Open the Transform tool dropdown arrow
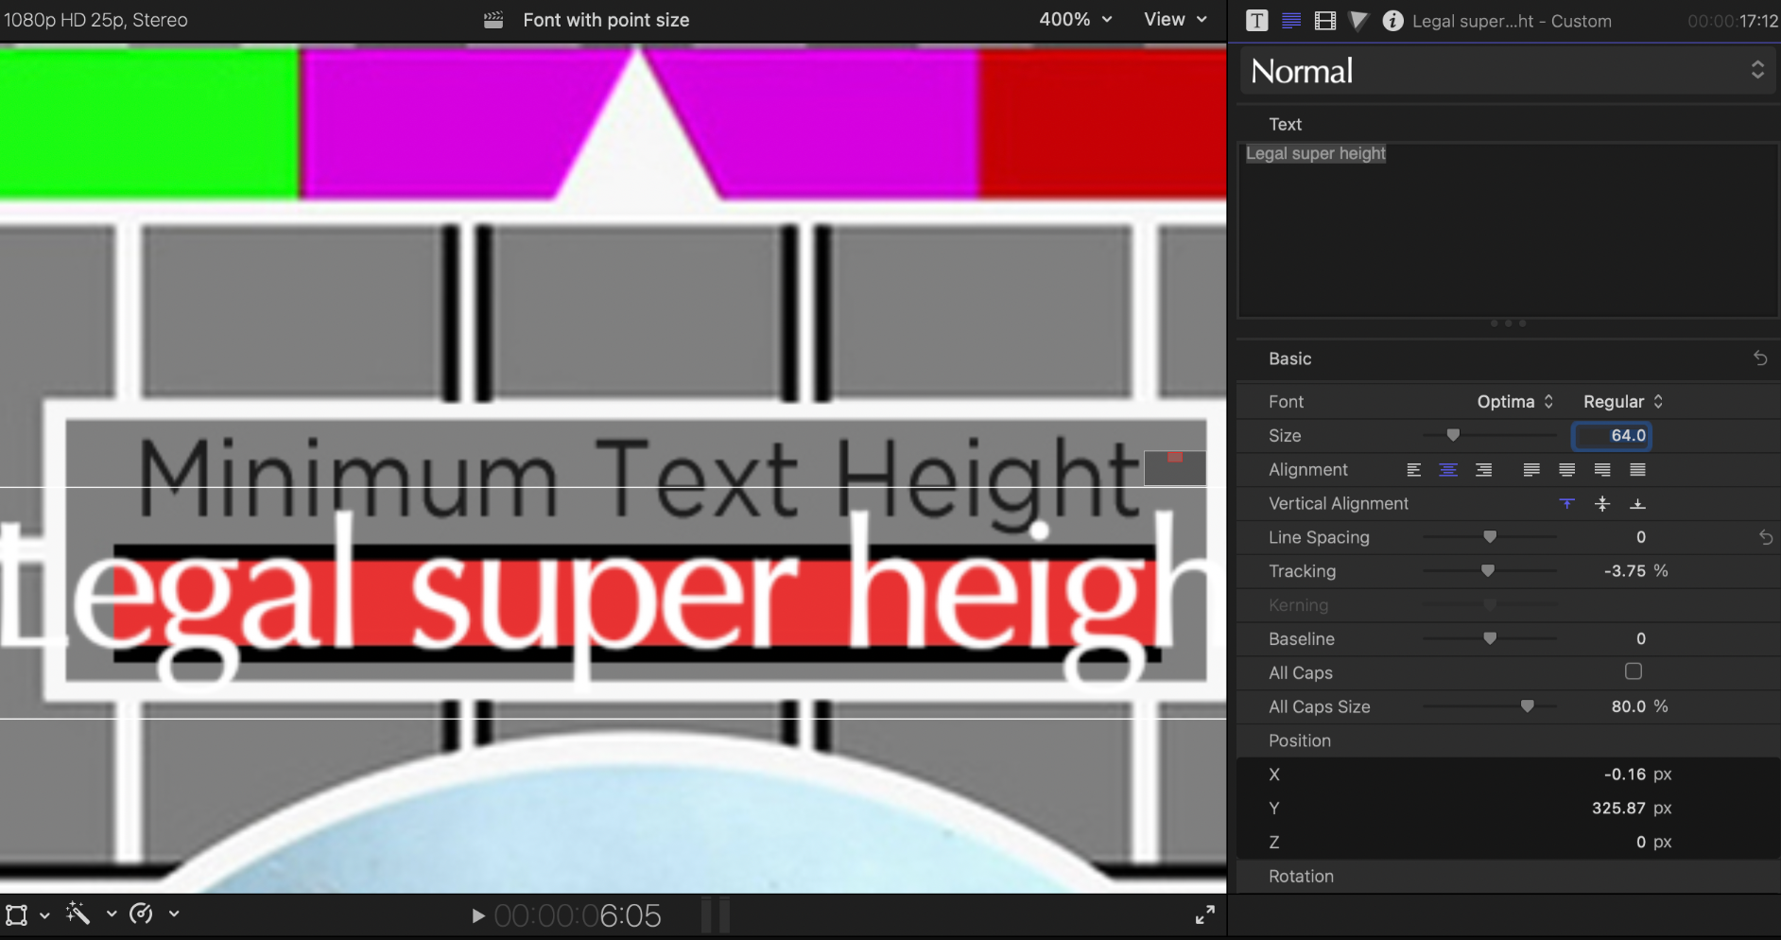This screenshot has height=940, width=1781. click(x=44, y=915)
